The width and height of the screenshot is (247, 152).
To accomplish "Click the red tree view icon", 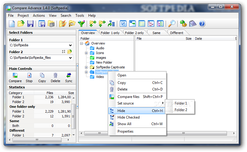I will tap(151, 24).
